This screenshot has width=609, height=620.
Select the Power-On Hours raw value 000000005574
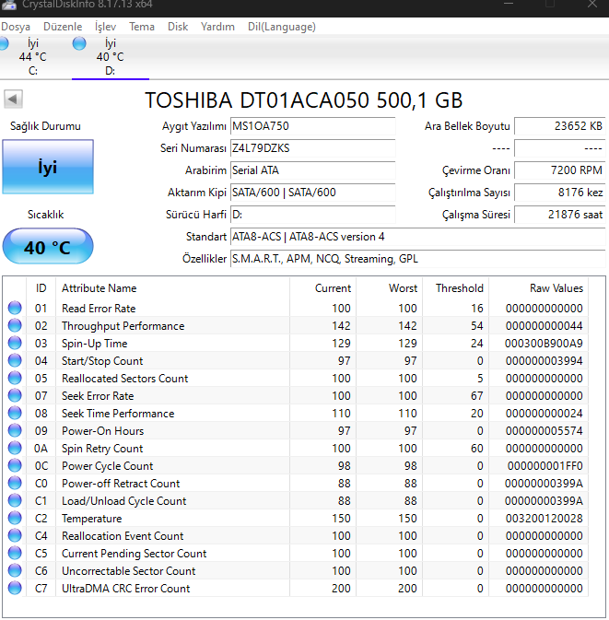click(x=545, y=431)
